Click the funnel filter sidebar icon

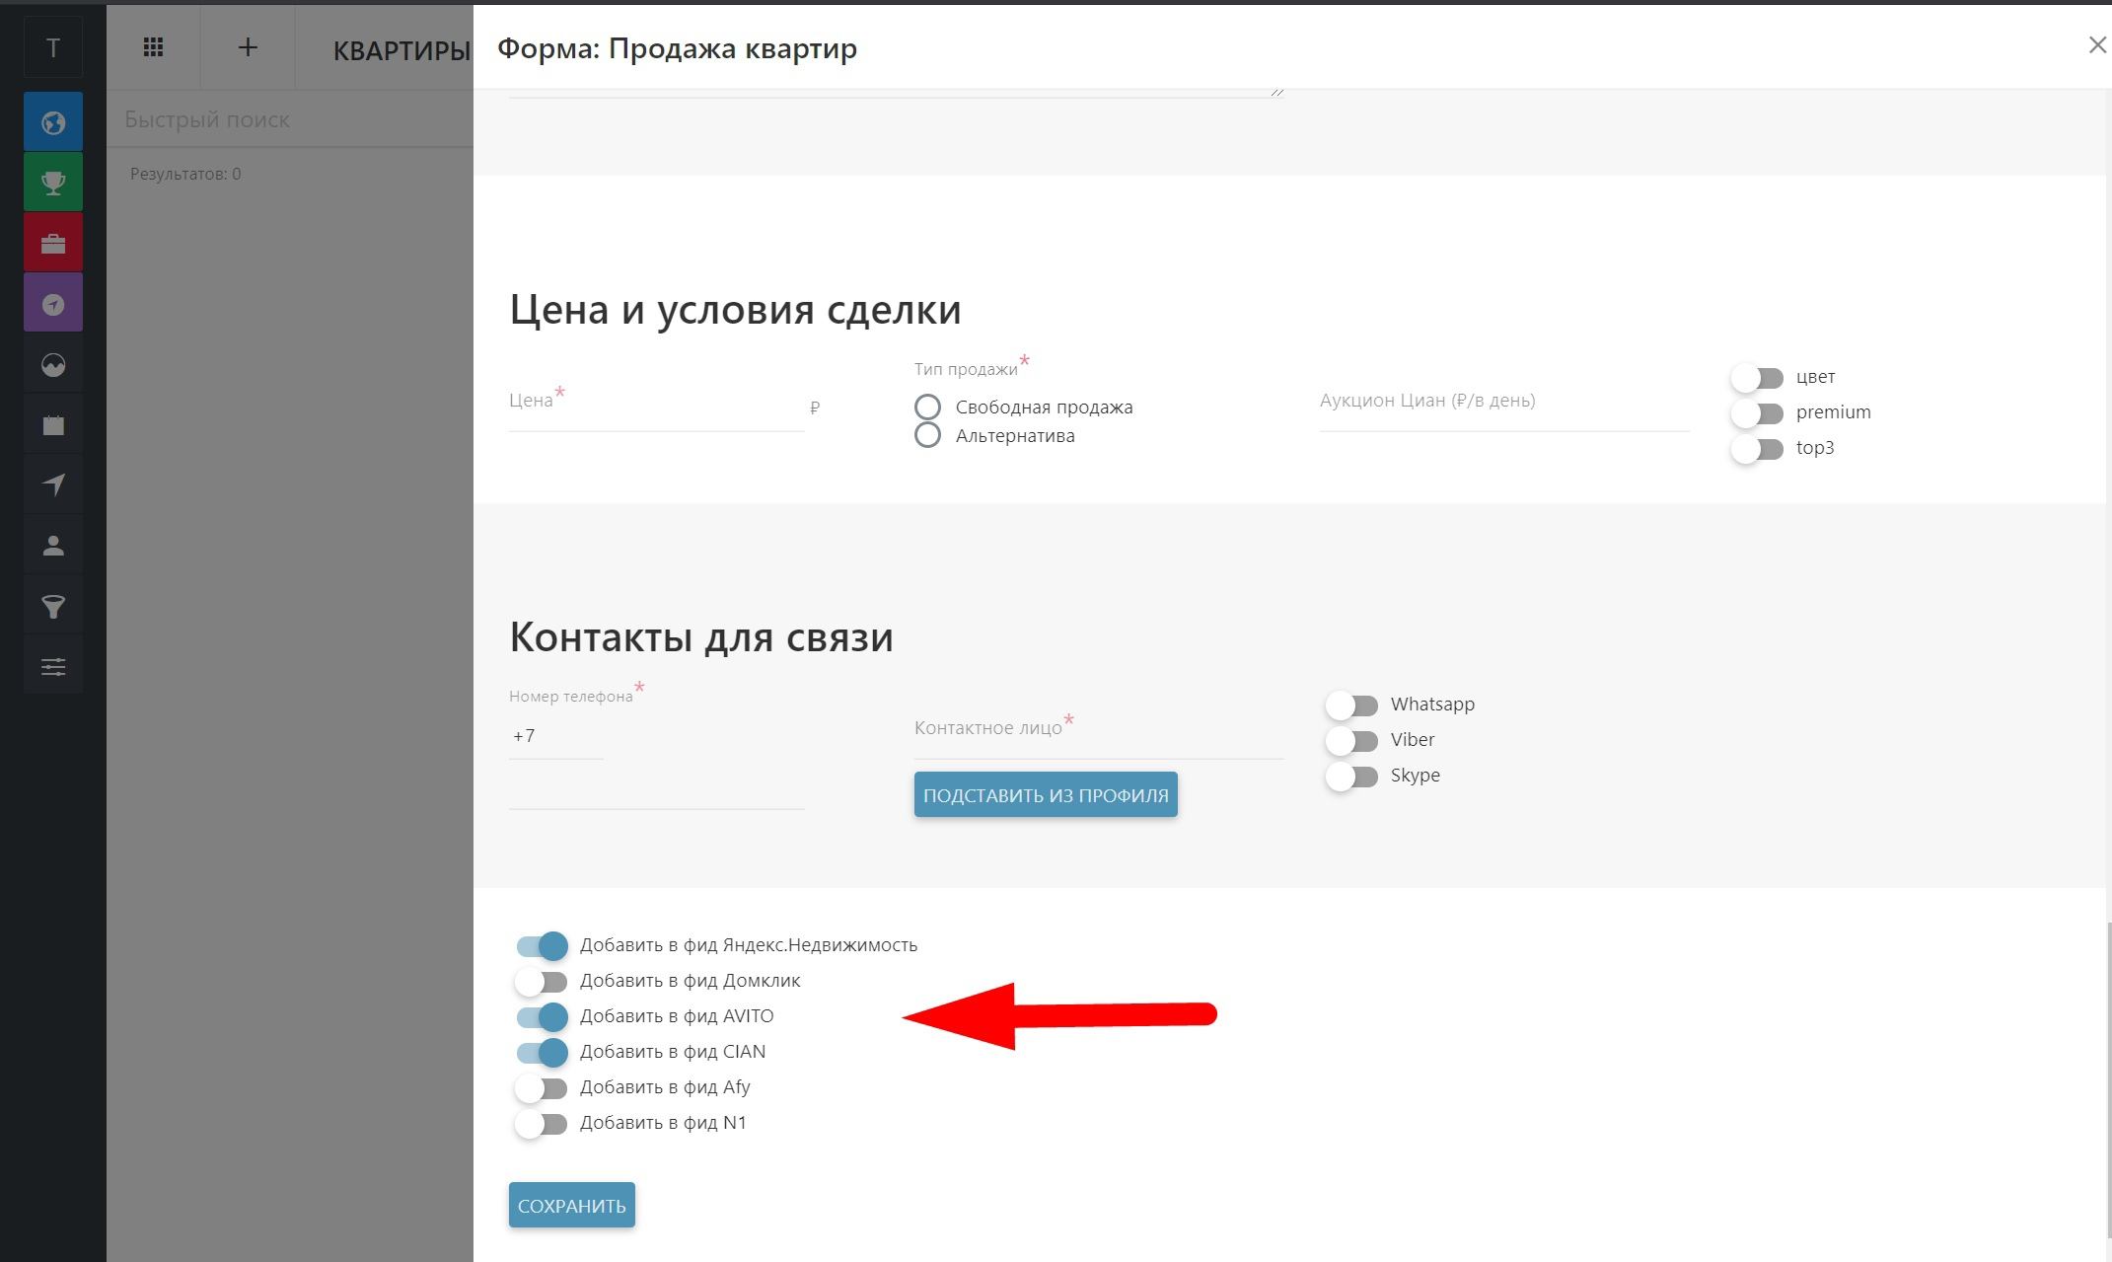53,607
